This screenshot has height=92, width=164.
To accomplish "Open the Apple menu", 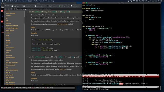I will click(2, 1).
